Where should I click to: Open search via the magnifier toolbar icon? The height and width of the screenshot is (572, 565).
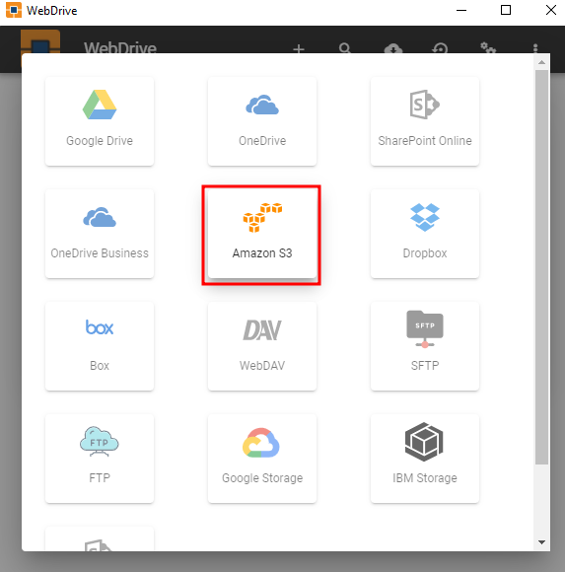(345, 48)
